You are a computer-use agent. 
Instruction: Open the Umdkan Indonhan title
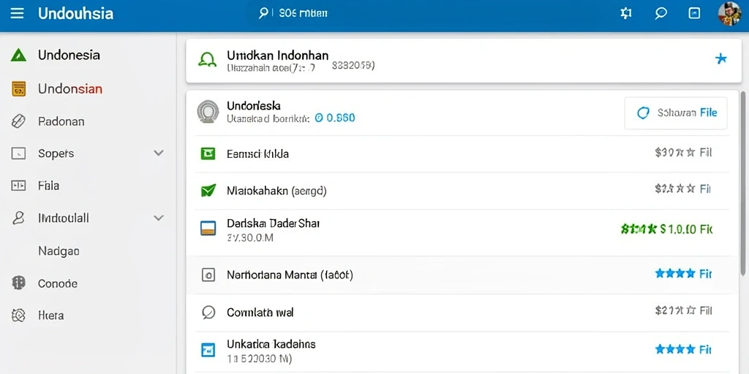pyautogui.click(x=277, y=55)
